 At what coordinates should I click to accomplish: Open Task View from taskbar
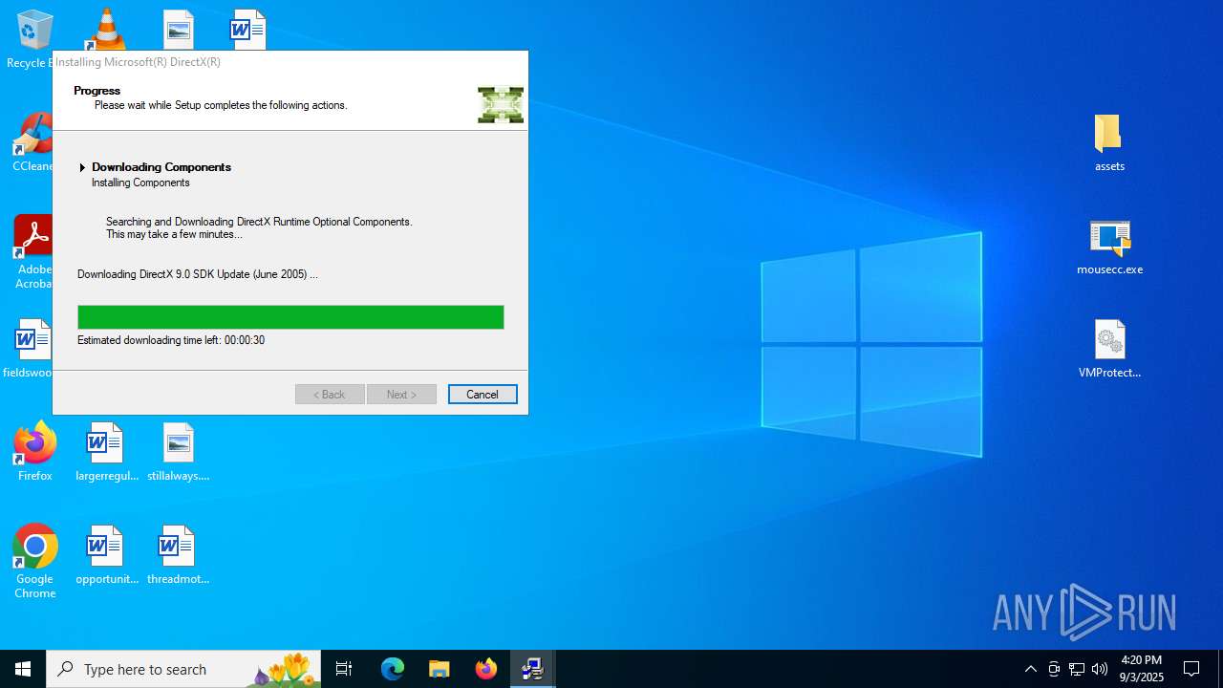click(x=344, y=669)
